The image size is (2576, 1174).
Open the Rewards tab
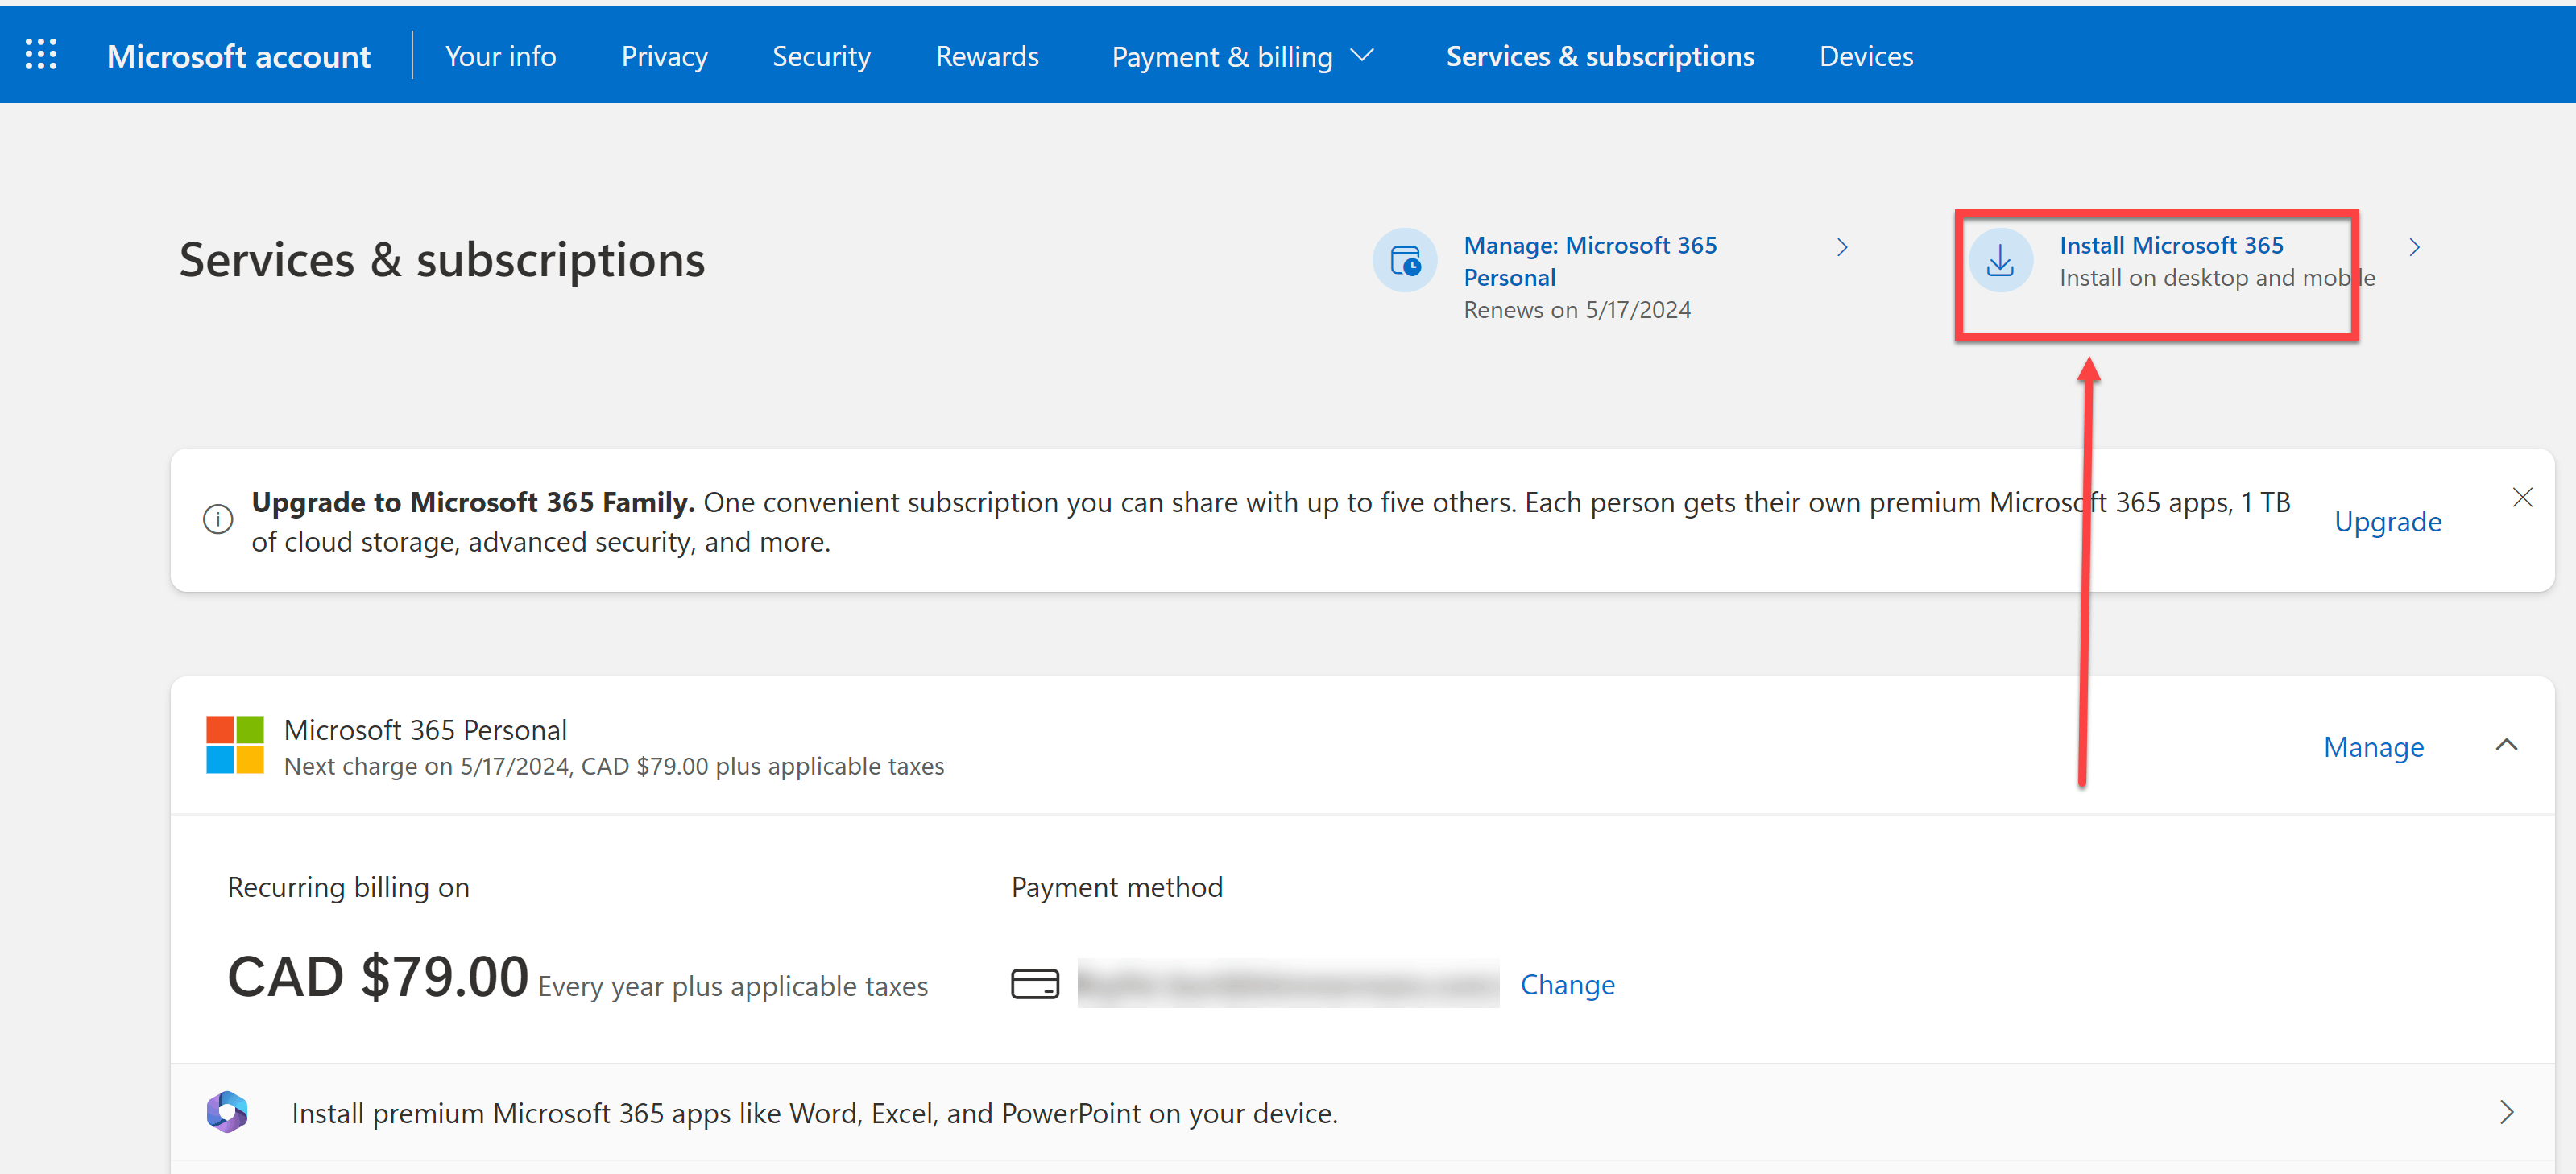(x=987, y=56)
